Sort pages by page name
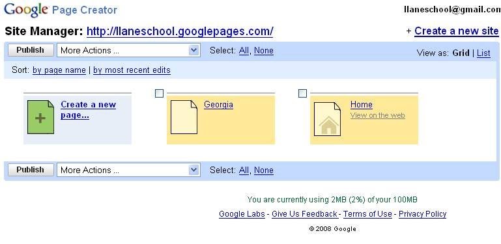 click(59, 70)
